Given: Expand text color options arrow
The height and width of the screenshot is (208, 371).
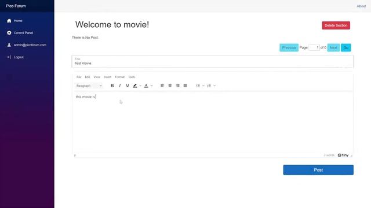Looking at the screenshot, I should coord(152,86).
